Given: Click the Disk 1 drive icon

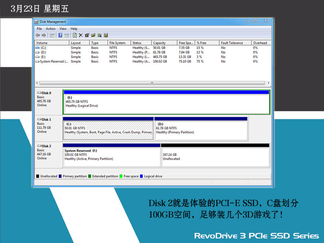Looking at the screenshot, I should (x=39, y=119).
